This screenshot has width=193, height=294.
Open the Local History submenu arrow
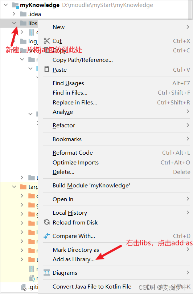pos(188,212)
